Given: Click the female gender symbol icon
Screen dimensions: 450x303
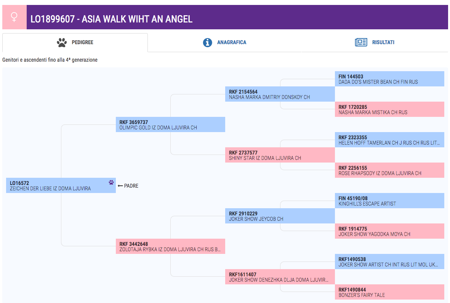Looking at the screenshot, I should 14,17.
